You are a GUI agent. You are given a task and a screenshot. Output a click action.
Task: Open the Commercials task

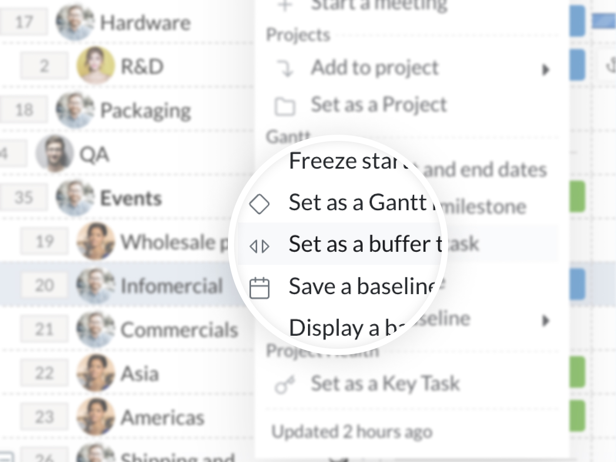[x=179, y=330]
